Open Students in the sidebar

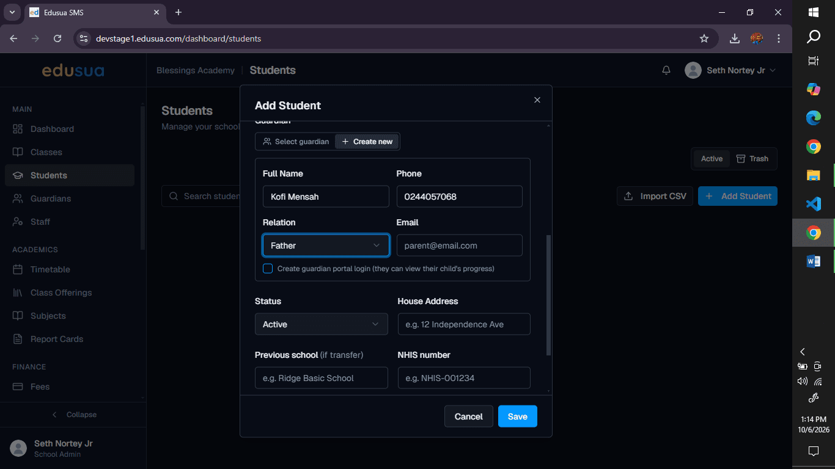pyautogui.click(x=70, y=175)
